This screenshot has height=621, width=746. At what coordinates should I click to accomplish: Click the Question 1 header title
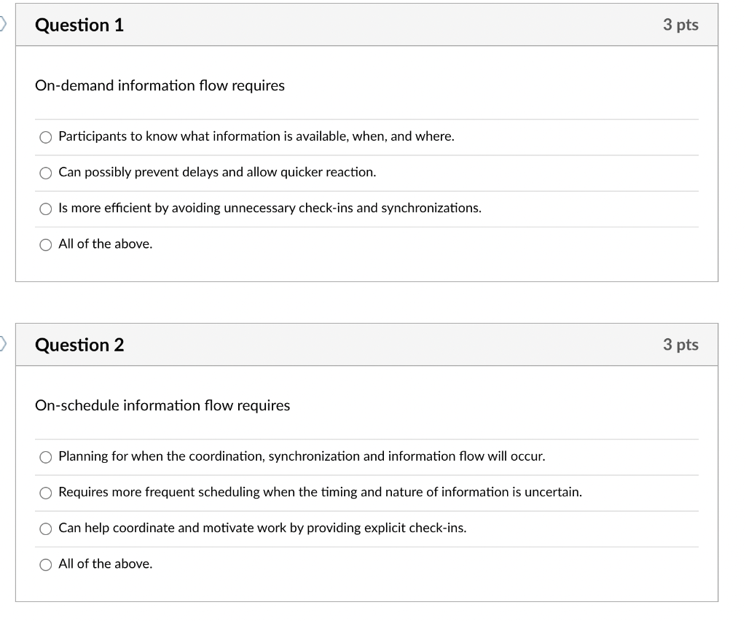click(79, 24)
